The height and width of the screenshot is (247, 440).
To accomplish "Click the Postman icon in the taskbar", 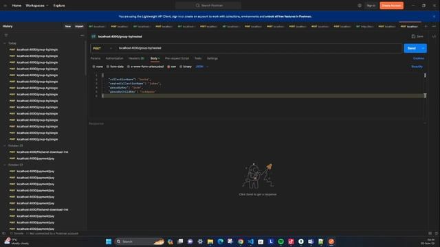I will (x=331, y=242).
